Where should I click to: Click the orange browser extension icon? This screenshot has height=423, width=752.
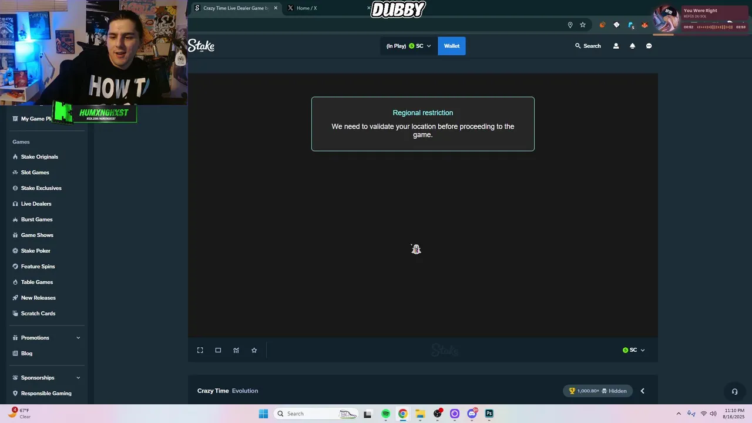tap(602, 25)
